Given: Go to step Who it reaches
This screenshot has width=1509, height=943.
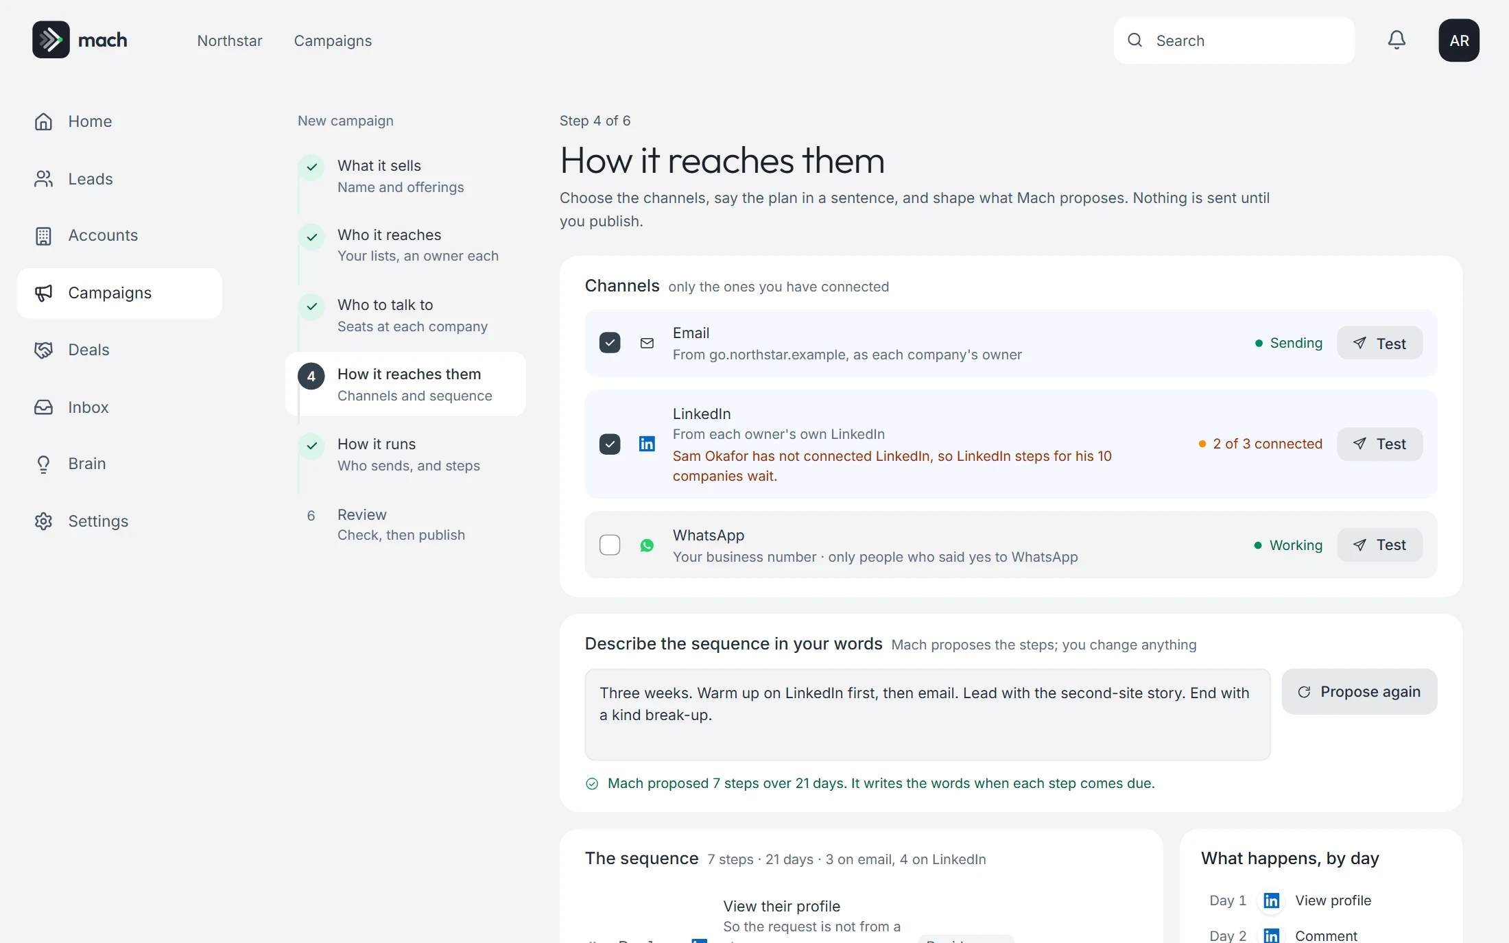Looking at the screenshot, I should tap(405, 246).
